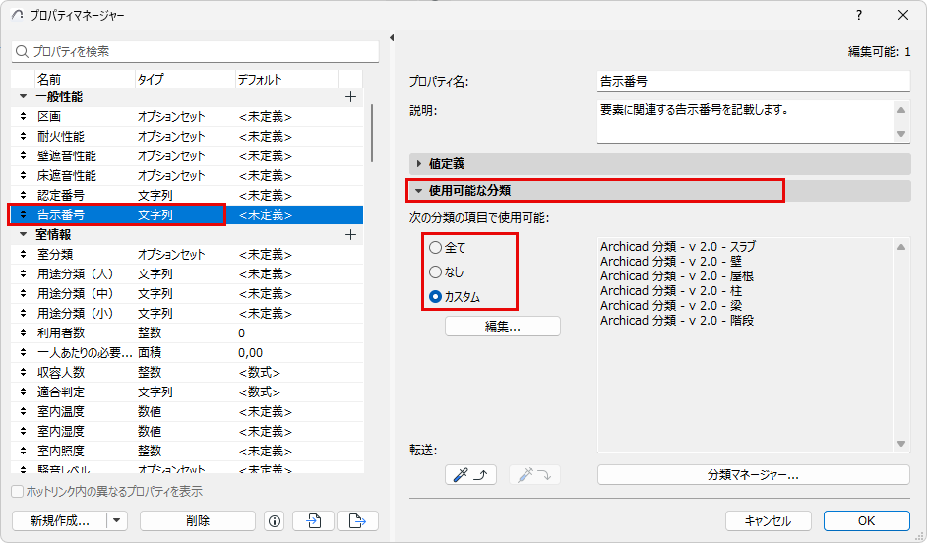Click the search magnifier icon
Image resolution: width=927 pixels, height=543 pixels.
[22, 52]
